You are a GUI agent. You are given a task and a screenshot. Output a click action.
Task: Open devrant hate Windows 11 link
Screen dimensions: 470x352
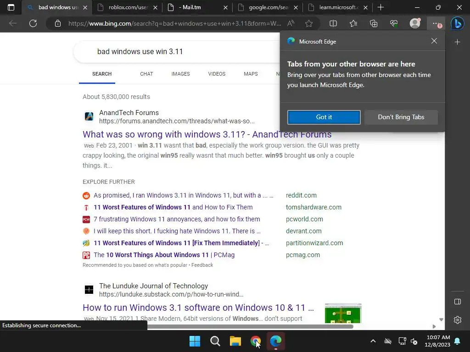177,231
